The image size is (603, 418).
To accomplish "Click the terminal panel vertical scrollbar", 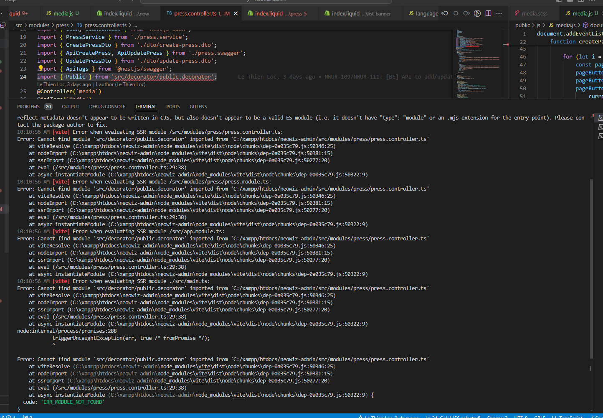I will click(x=591, y=269).
